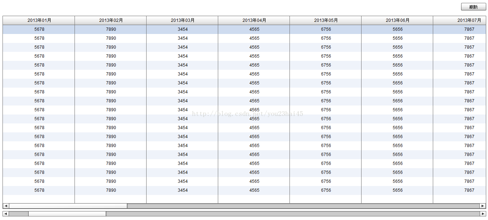
Task: Select 6756 in the highlighted blue row
Action: [x=326, y=29]
